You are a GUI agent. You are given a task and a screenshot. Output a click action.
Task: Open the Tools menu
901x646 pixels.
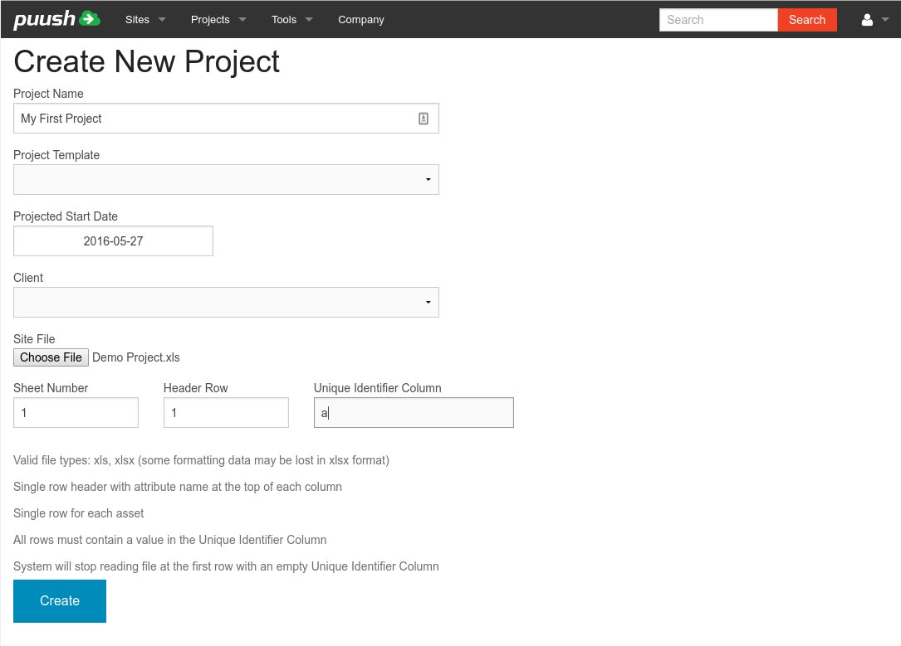(x=292, y=19)
